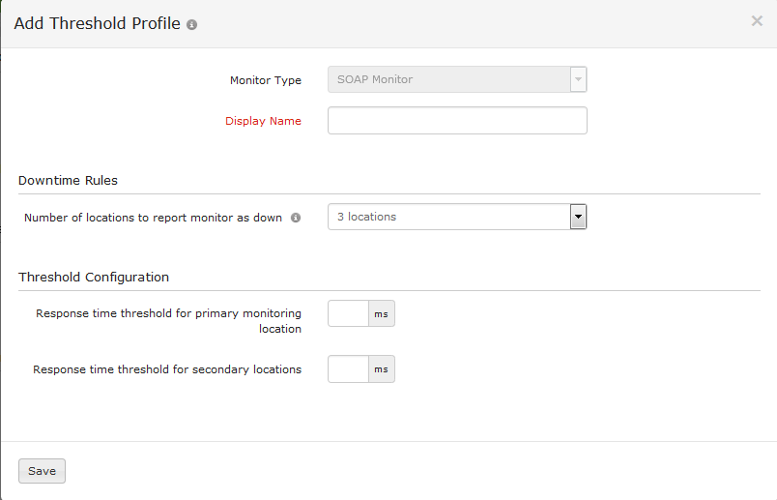Click info icon next to number of locations

coord(296,218)
